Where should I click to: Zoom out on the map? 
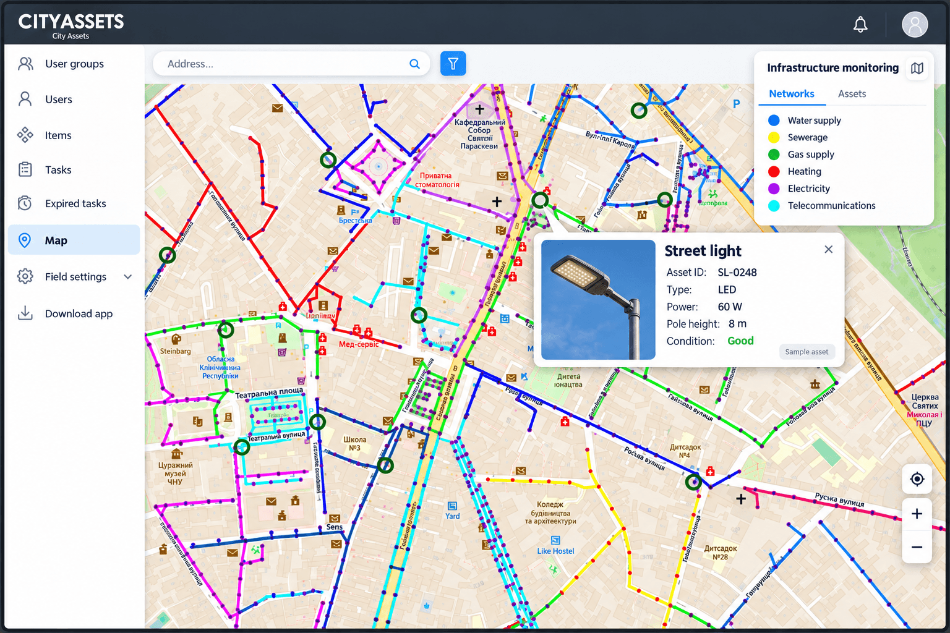(917, 547)
